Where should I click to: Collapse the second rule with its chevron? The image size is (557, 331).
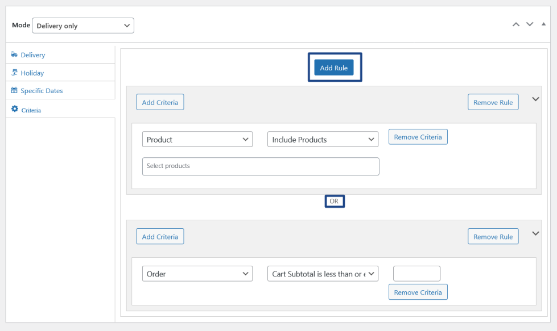click(535, 233)
